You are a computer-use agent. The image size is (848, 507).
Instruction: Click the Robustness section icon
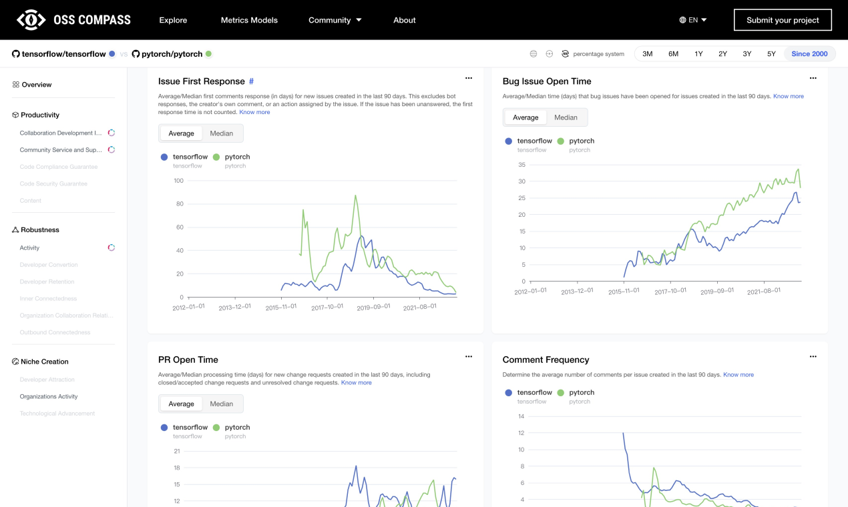click(x=15, y=229)
